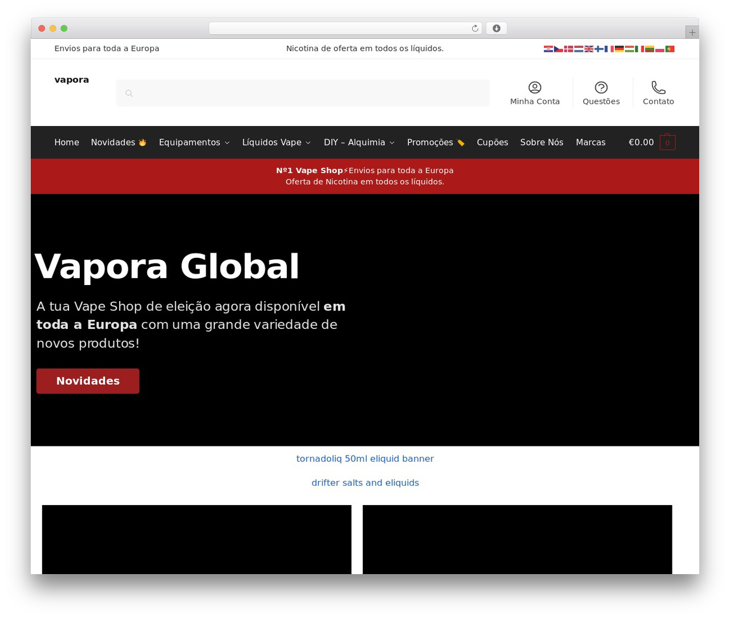This screenshot has height=618, width=730.
Task: Click 'Oferta de Nicotina em todos os líquidos.' text
Action: (365, 182)
